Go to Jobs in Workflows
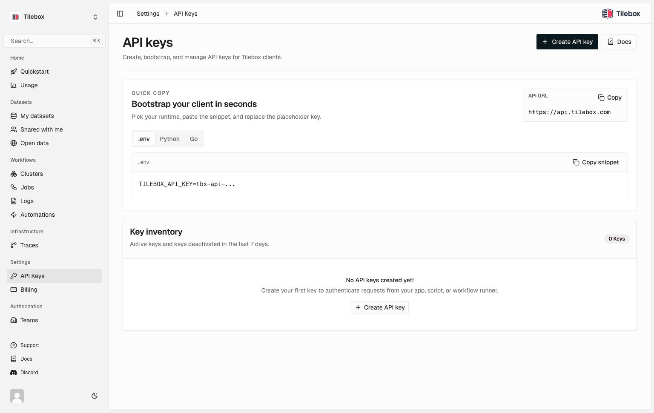 [x=54, y=187]
